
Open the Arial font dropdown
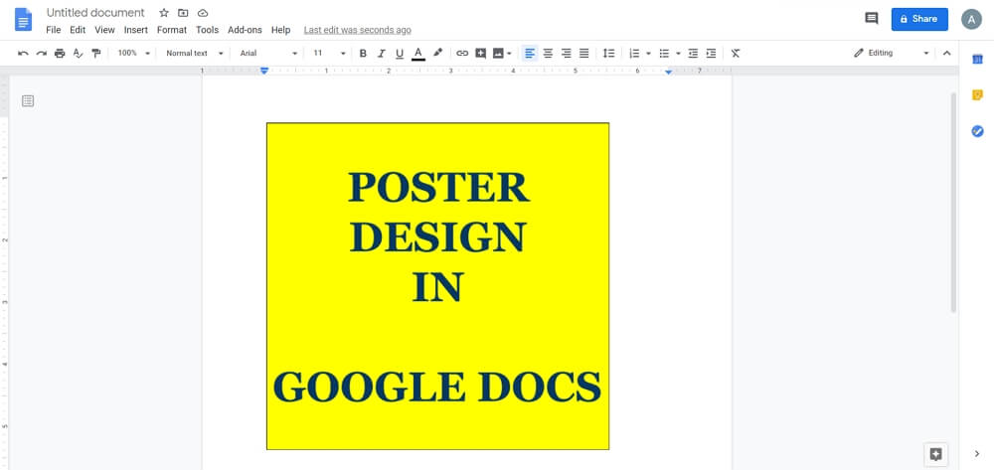click(268, 54)
